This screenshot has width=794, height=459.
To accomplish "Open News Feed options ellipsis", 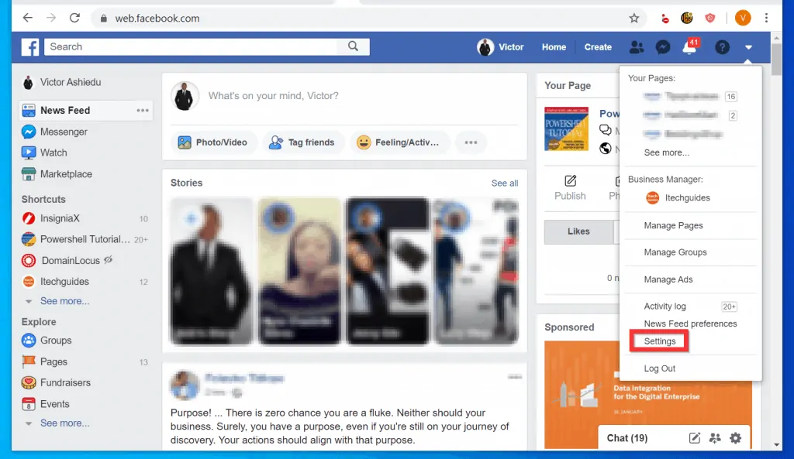I will tap(143, 111).
